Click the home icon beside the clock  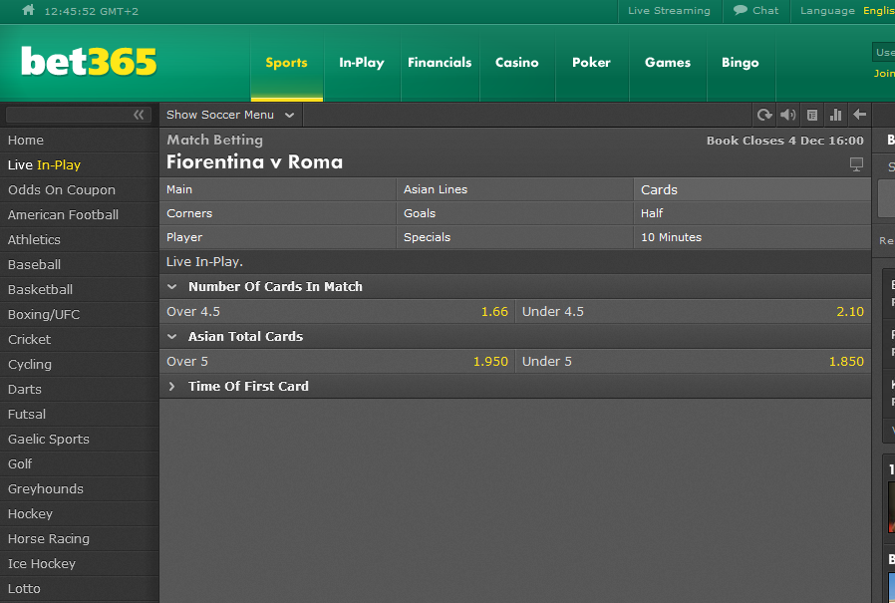coord(28,10)
